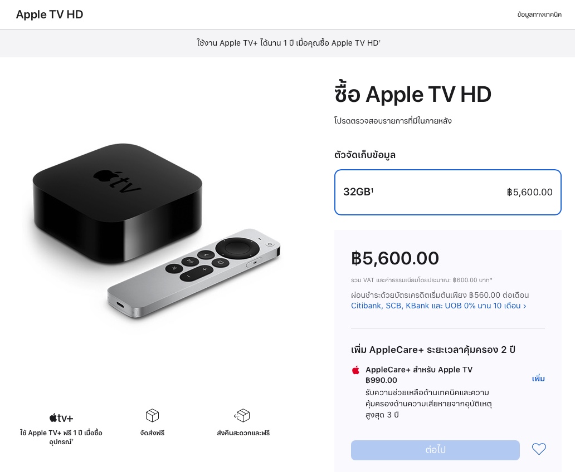Image resolution: width=575 pixels, height=472 pixels.
Task: Click the free returns box icon
Action: [242, 415]
